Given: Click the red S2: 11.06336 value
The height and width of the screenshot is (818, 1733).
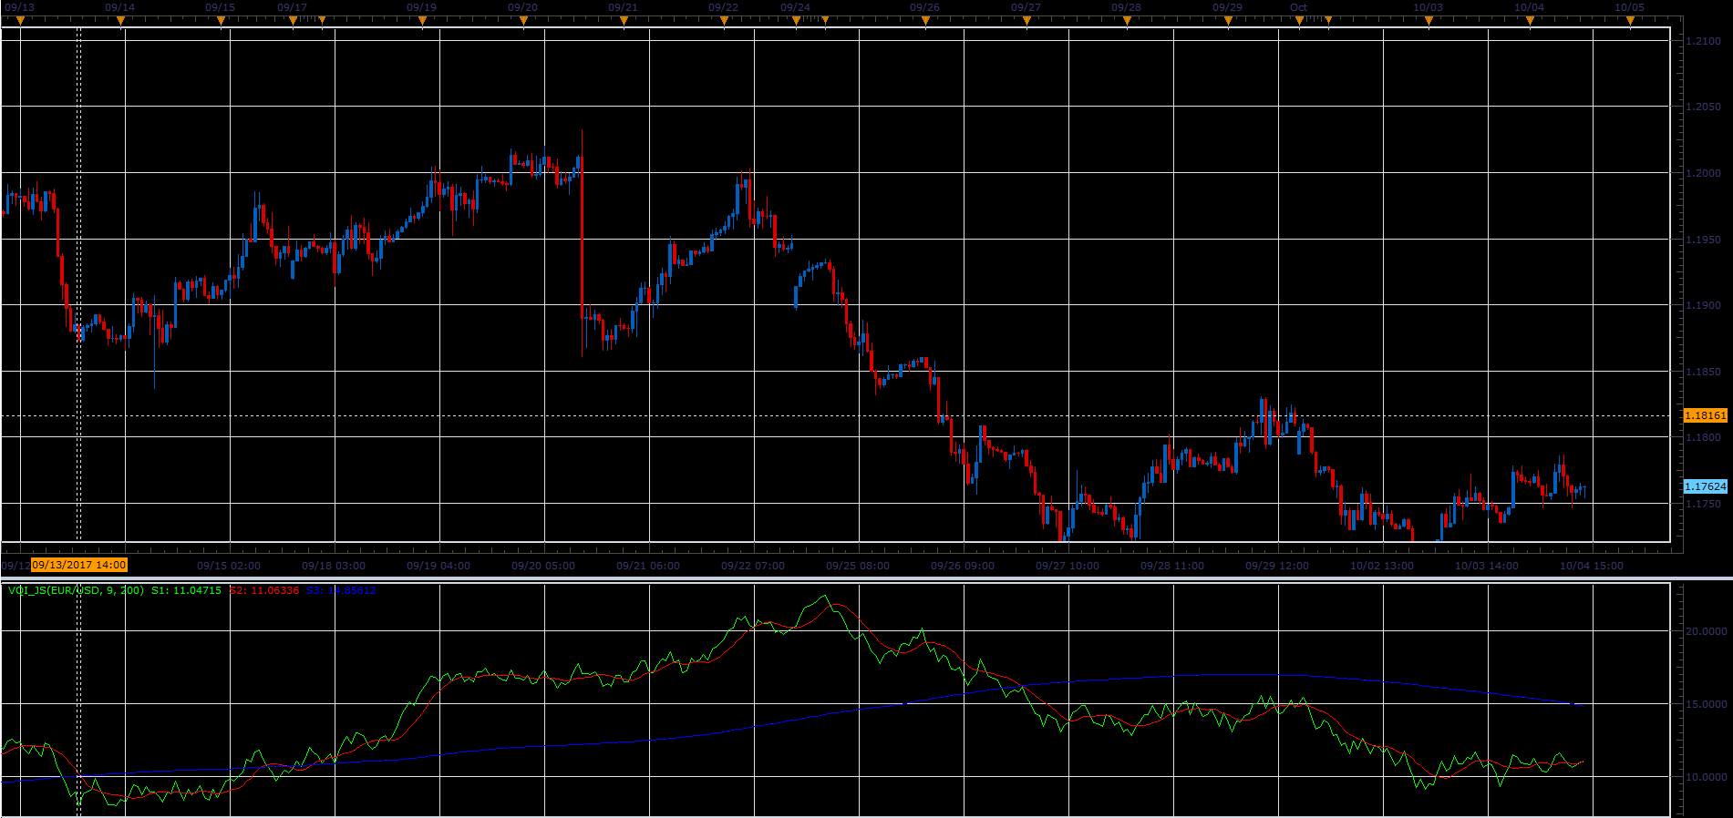Looking at the screenshot, I should click(x=264, y=590).
